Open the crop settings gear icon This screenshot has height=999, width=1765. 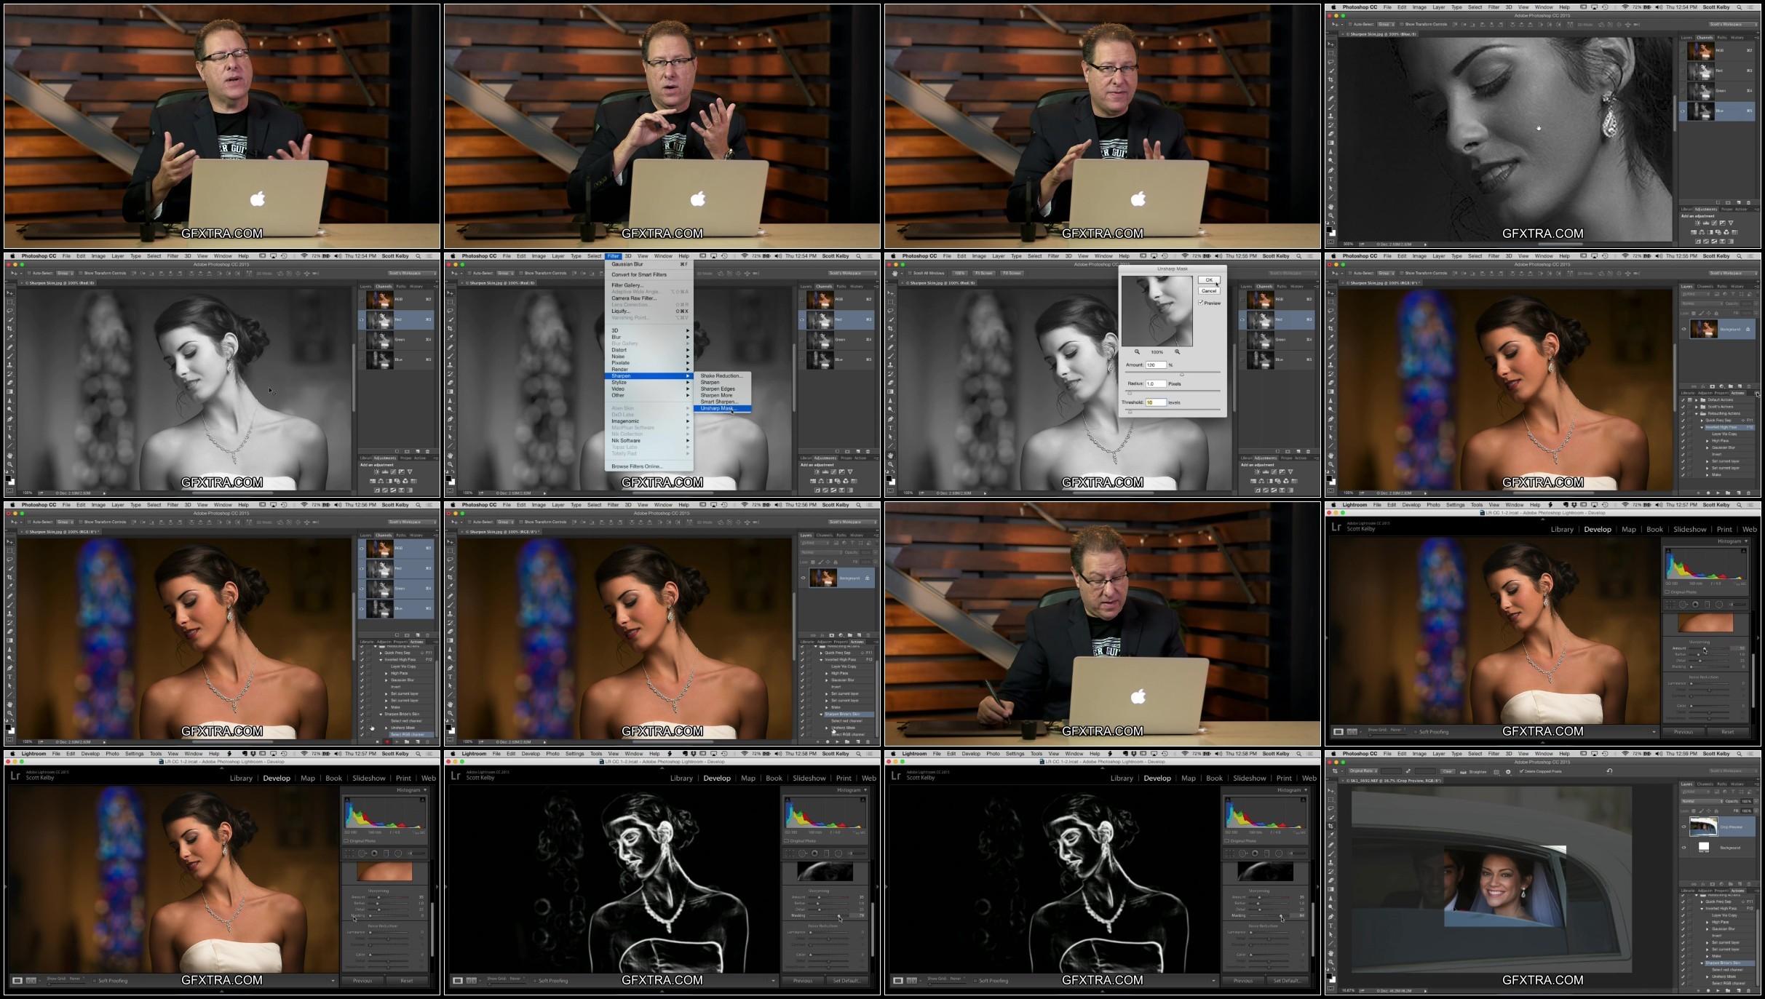pyautogui.click(x=1508, y=772)
